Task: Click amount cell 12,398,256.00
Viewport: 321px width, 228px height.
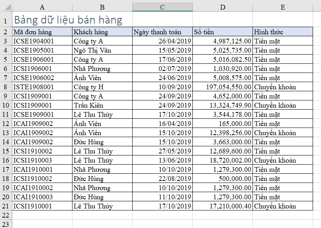Action: (223, 133)
